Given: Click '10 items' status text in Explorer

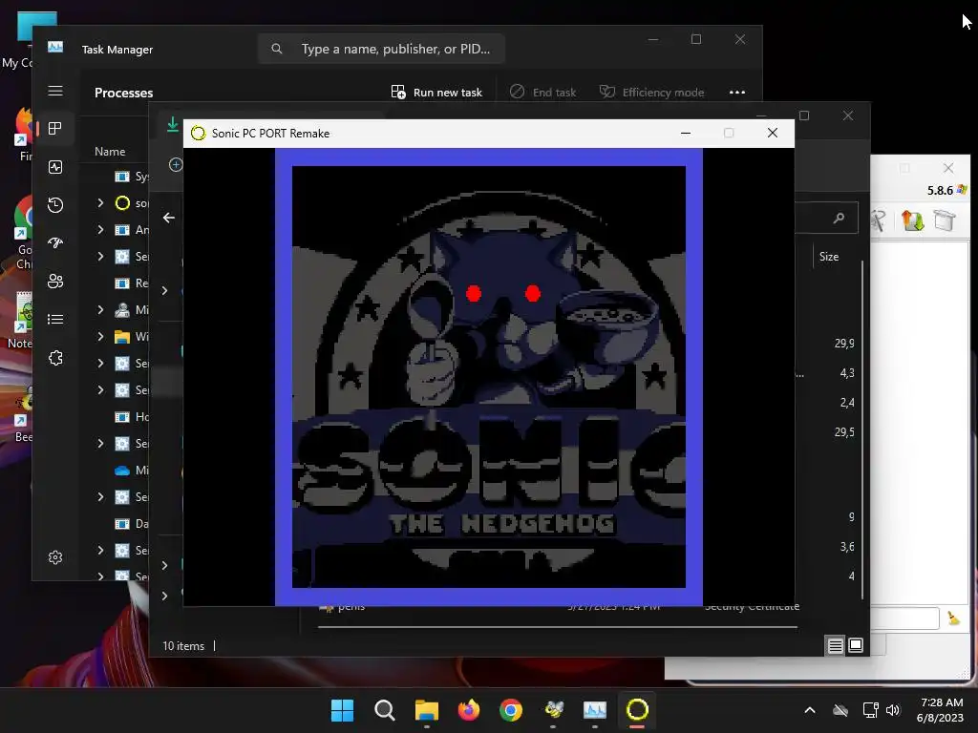Looking at the screenshot, I should [183, 646].
